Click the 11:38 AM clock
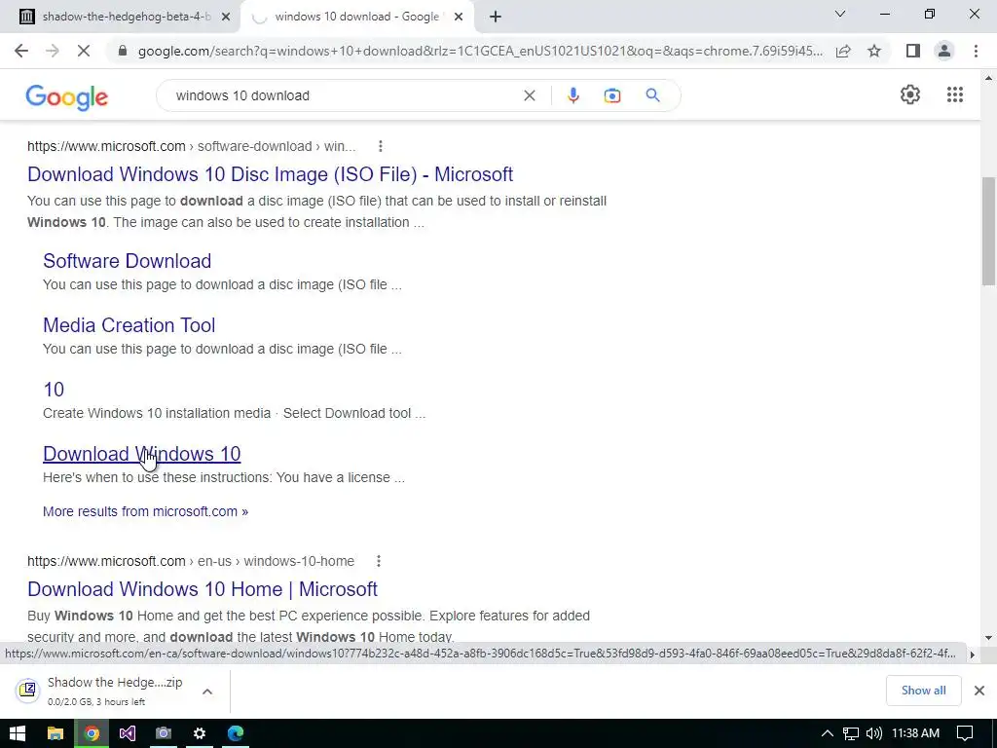 [x=915, y=733]
